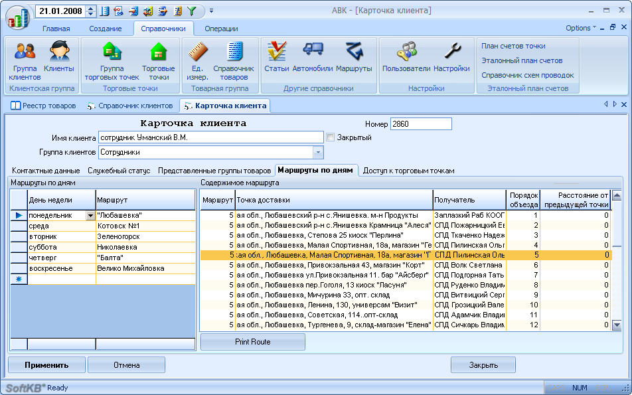This screenshot has width=632, height=395.
Task: Open the Статьи reference
Action: (x=276, y=57)
